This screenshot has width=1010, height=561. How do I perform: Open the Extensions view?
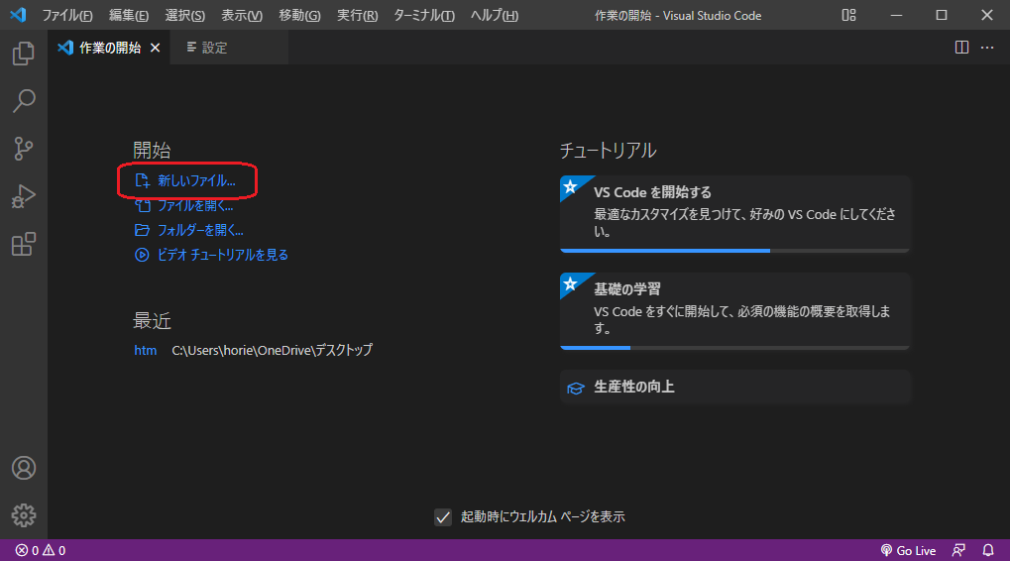click(23, 244)
